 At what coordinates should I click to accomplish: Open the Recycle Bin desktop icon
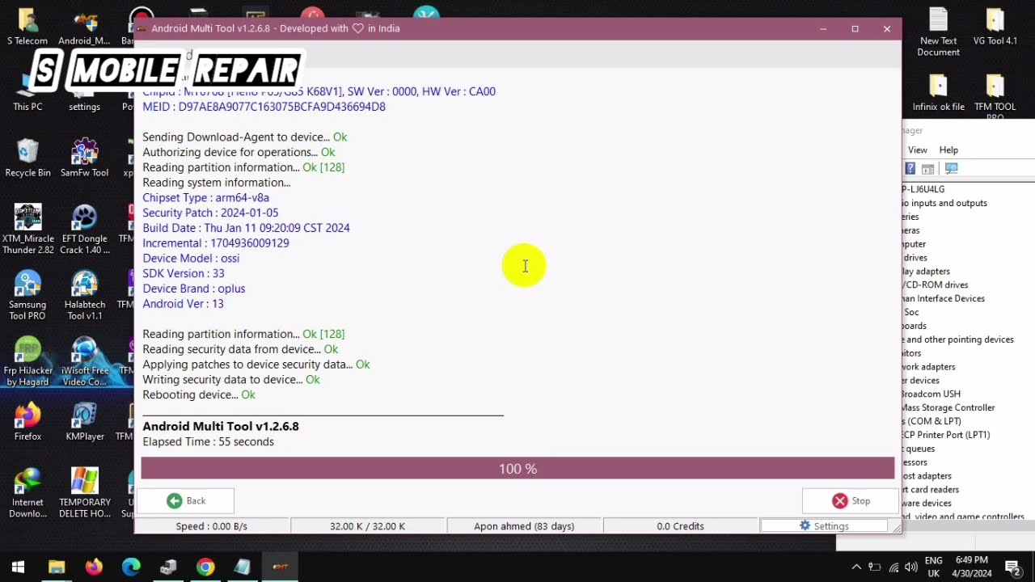[x=27, y=158]
